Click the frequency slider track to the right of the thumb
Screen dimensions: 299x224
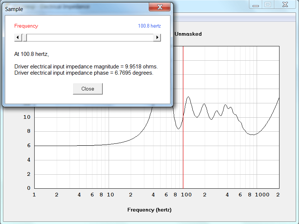(x=90, y=38)
